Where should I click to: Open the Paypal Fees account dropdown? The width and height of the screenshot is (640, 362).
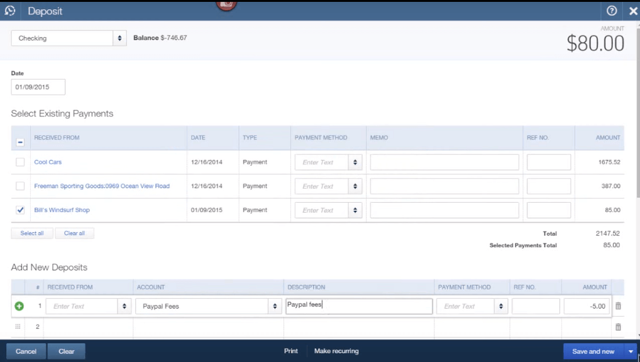tap(275, 306)
